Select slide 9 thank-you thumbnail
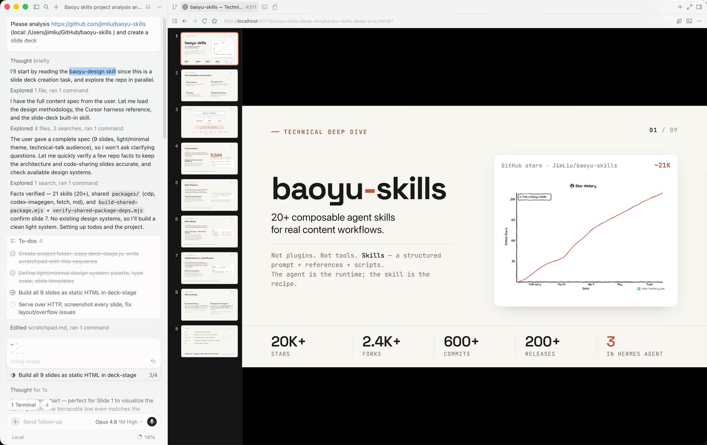 [209, 341]
